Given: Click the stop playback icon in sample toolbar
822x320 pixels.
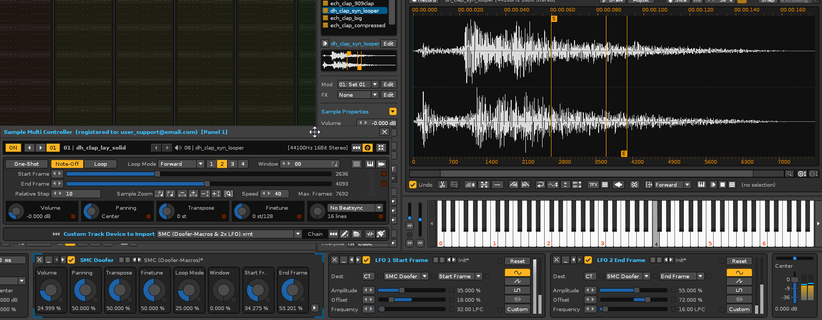Looking at the screenshot, I should [723, 185].
